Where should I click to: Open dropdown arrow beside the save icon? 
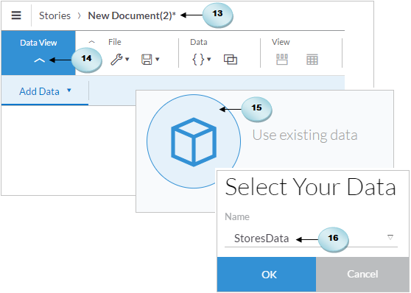pyautogui.click(x=158, y=59)
